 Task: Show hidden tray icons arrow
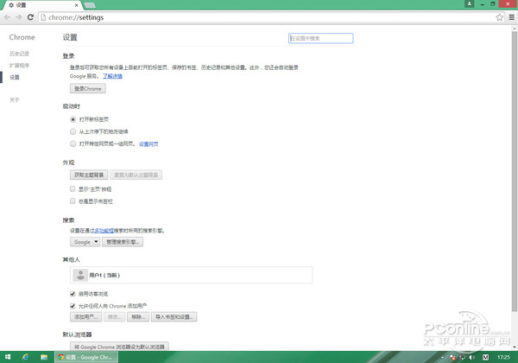click(443, 357)
